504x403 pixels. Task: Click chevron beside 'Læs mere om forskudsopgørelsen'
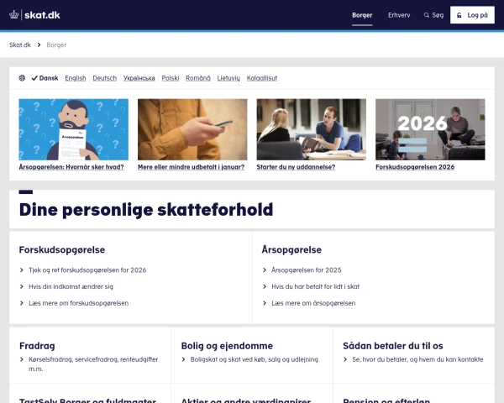pos(22,303)
